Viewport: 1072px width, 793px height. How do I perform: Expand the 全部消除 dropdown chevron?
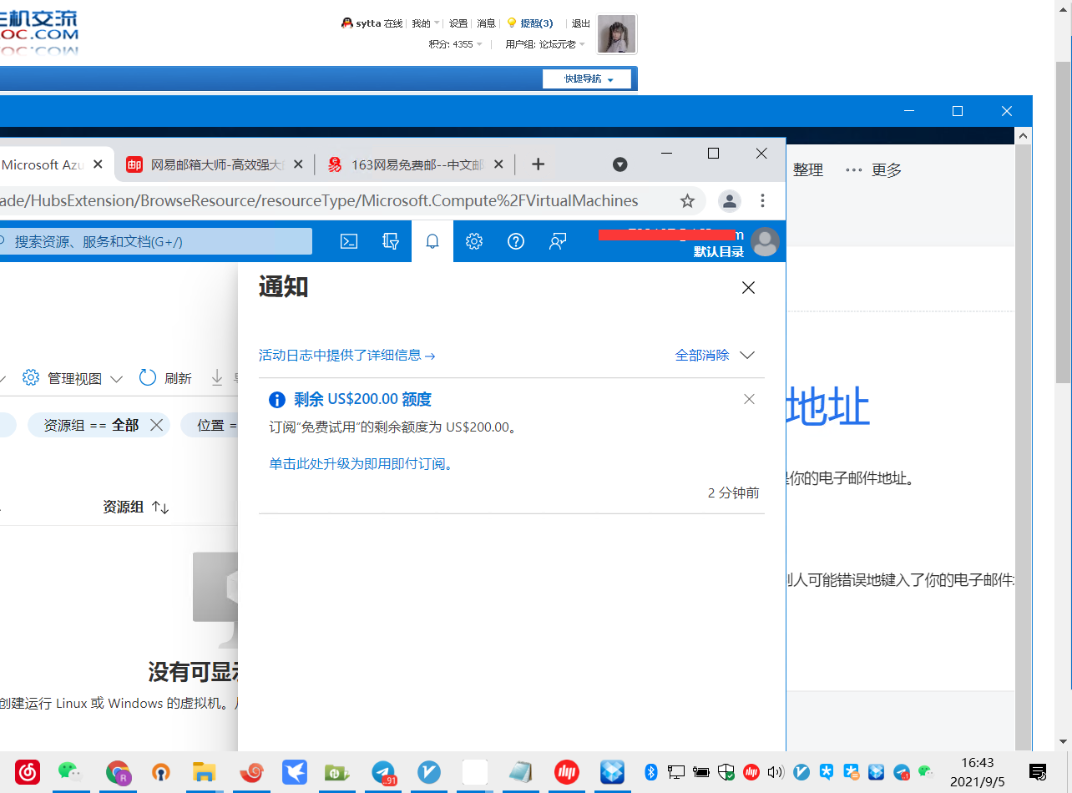pos(747,355)
